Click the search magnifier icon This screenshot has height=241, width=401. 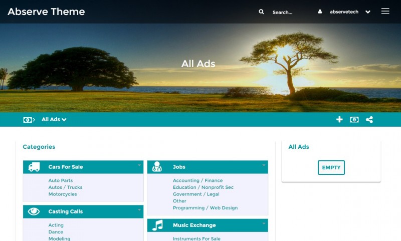(261, 12)
